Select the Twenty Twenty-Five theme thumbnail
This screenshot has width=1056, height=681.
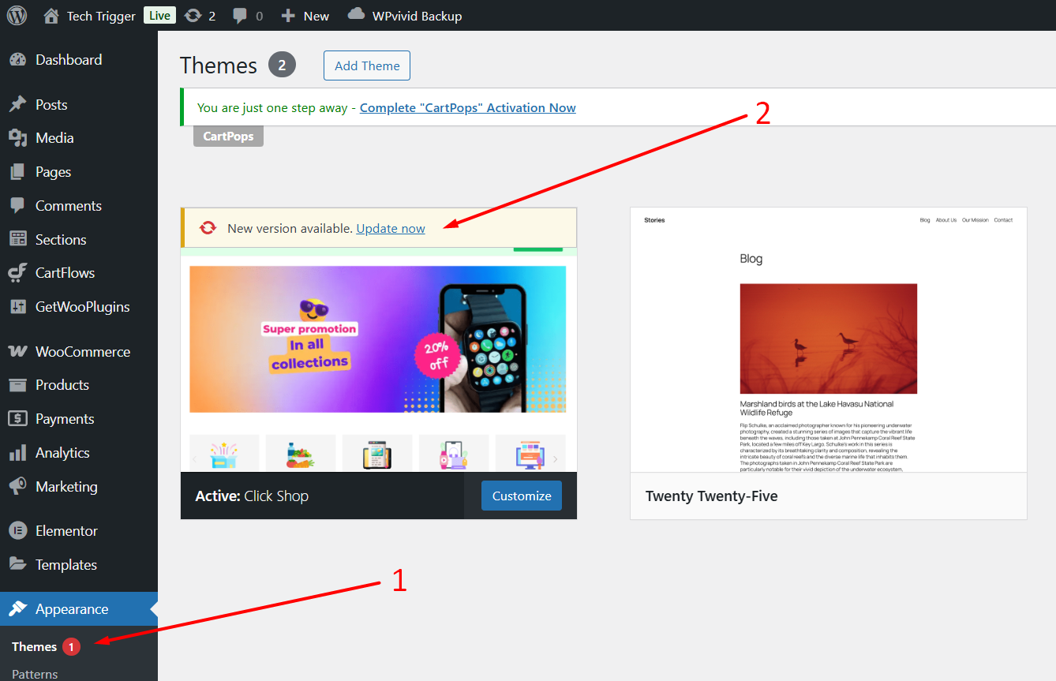828,340
